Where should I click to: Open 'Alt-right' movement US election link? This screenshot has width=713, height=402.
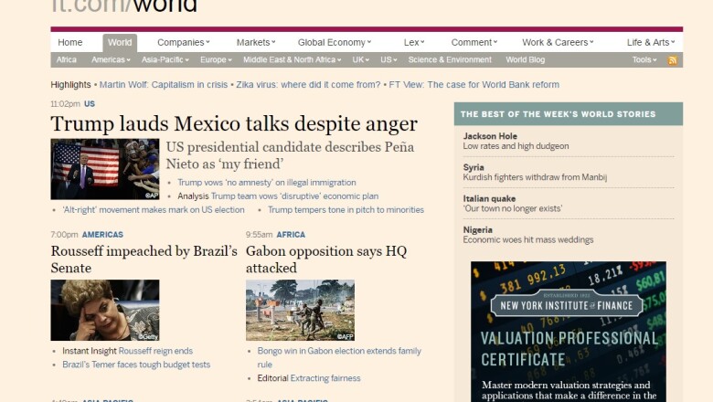pyautogui.click(x=154, y=210)
